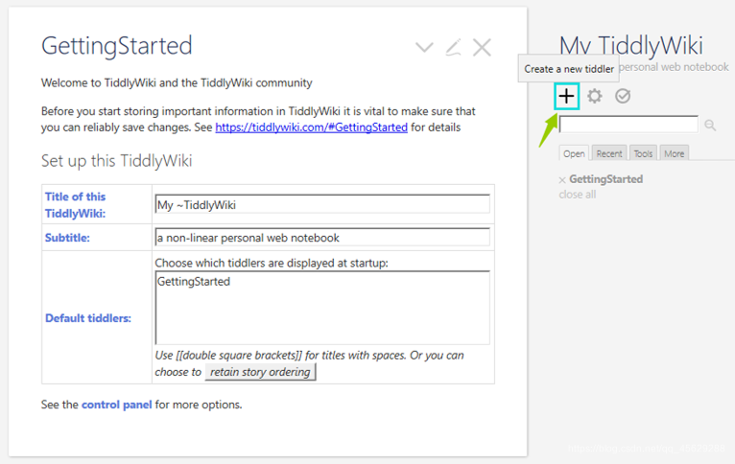735x464 pixels.
Task: Click the Subtitle input field
Action: point(322,238)
